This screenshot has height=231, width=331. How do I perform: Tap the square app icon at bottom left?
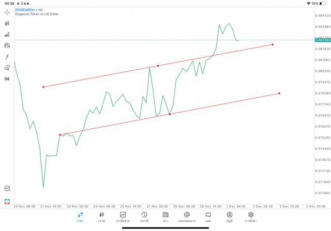7,201
